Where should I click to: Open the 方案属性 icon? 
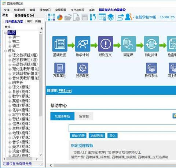pyautogui.click(x=60, y=68)
